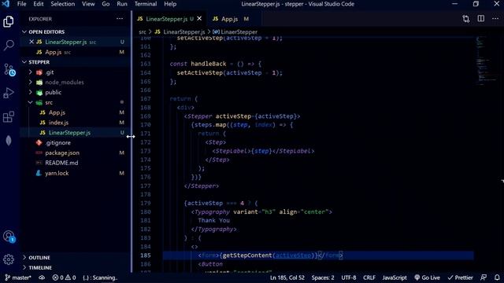The height and width of the screenshot is (283, 504).
Task: Open the Explorer view in activity bar
Action: tap(9, 21)
